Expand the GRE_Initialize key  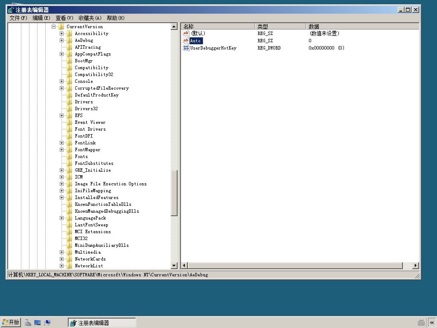coord(61,170)
